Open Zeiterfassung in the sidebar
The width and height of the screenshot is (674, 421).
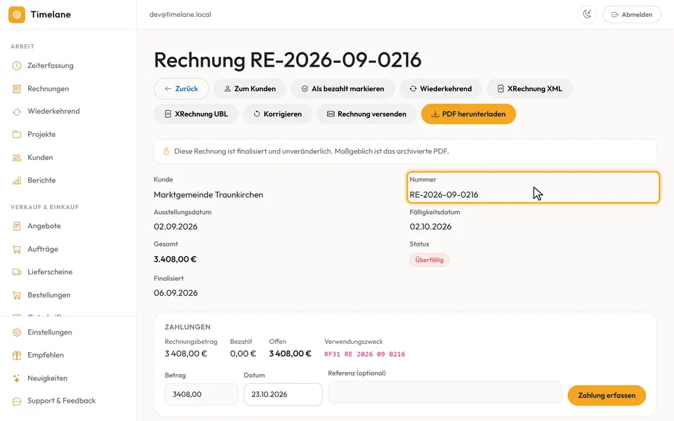(51, 66)
